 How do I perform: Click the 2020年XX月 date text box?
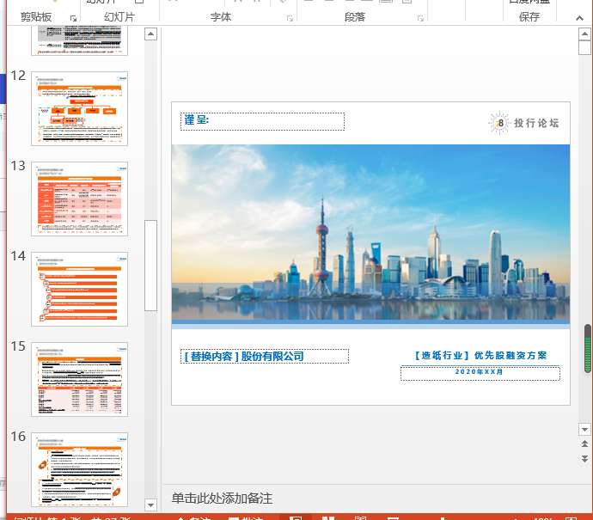(x=480, y=373)
